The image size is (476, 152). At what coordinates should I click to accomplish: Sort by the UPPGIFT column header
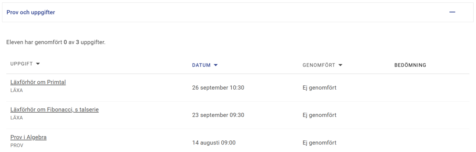tap(22, 65)
